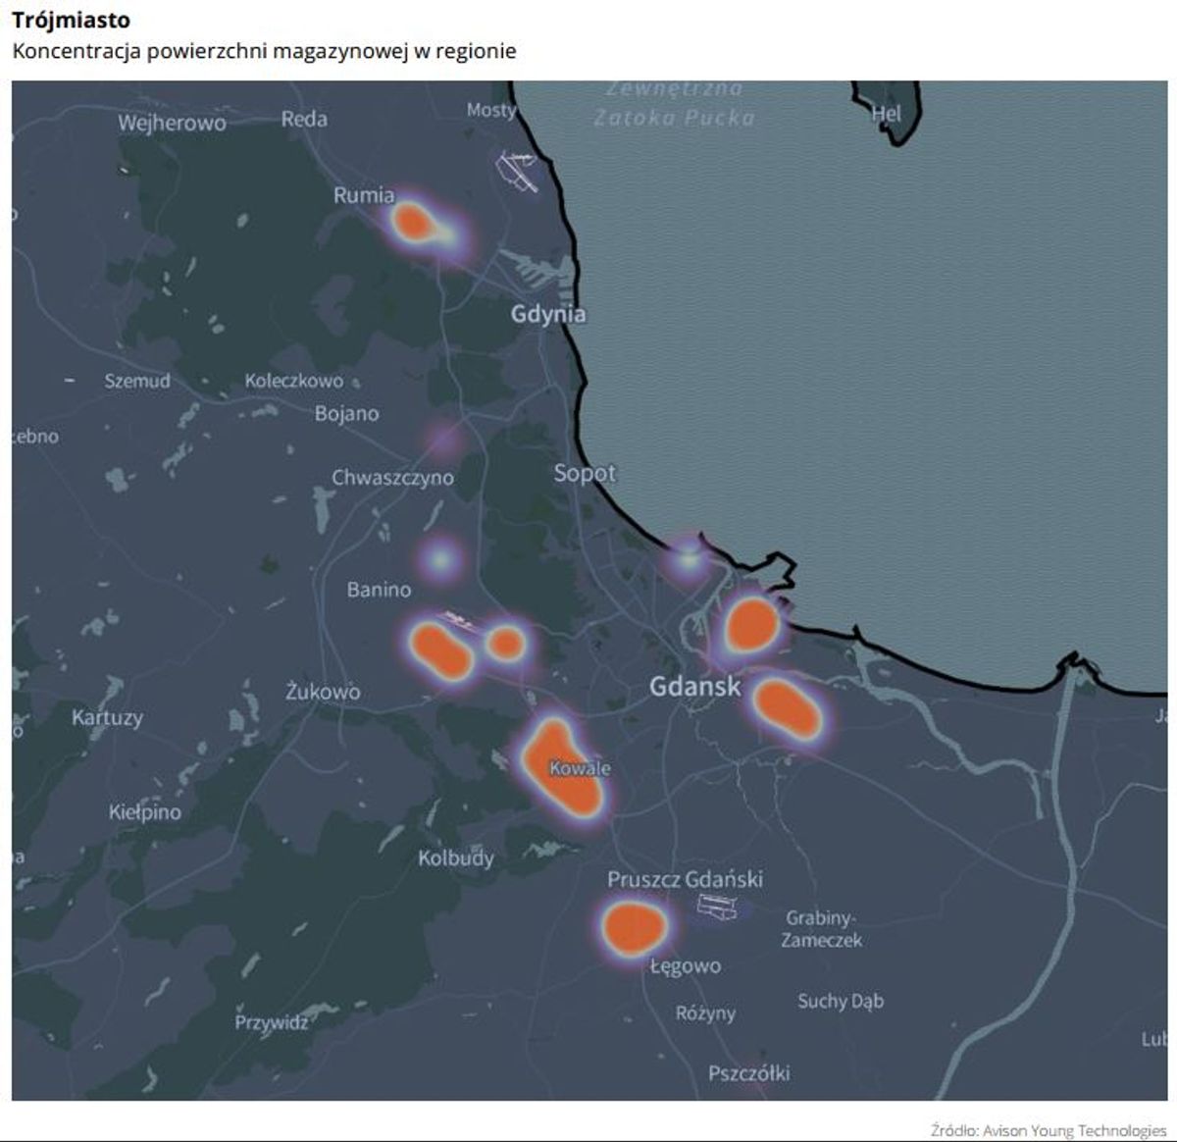Click the orange warehouse hotspot near Rumia

(x=413, y=223)
